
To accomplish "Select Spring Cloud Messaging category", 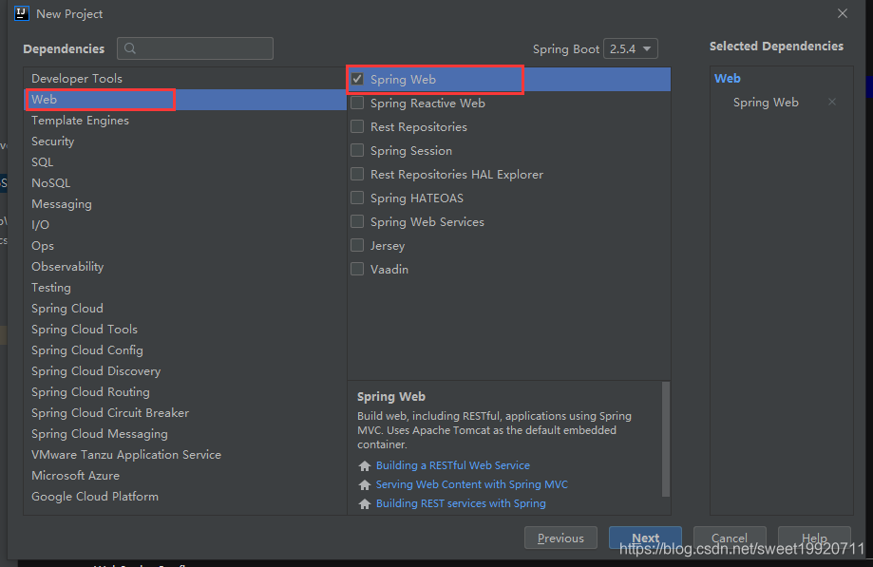I will click(x=185, y=434).
